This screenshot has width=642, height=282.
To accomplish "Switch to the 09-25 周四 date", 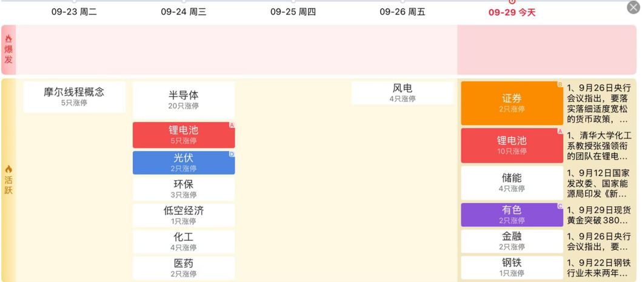I will [x=293, y=12].
